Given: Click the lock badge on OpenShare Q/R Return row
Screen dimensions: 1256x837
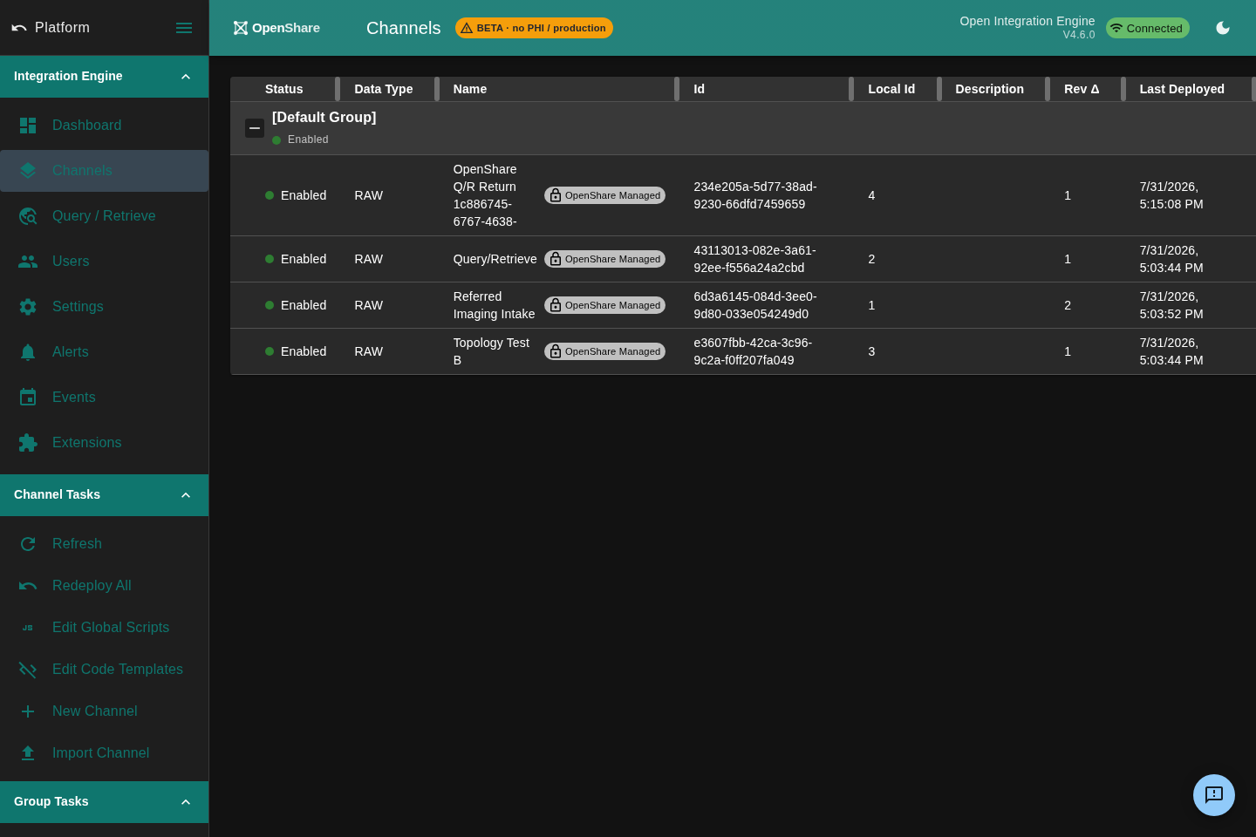Looking at the screenshot, I should click(556, 195).
